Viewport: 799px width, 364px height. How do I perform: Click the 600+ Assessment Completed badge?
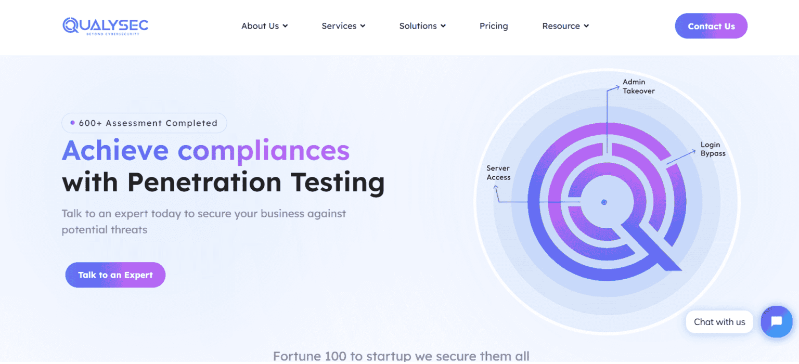point(144,123)
